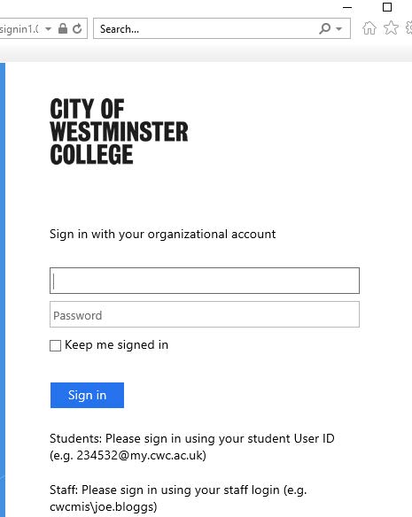Click the security lock icon in address bar
Image resolution: width=412 pixels, height=517 pixels.
(x=63, y=28)
